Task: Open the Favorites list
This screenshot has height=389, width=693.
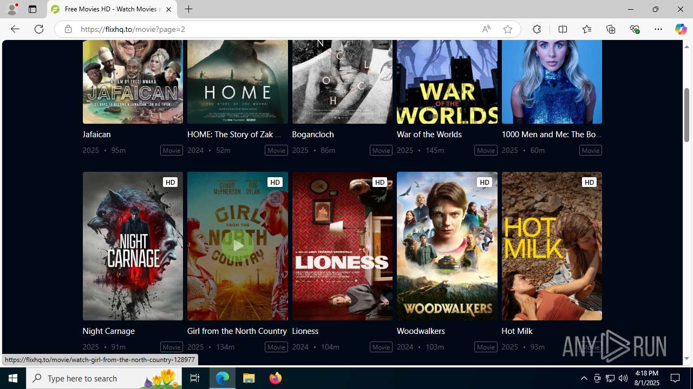Action: tap(586, 29)
